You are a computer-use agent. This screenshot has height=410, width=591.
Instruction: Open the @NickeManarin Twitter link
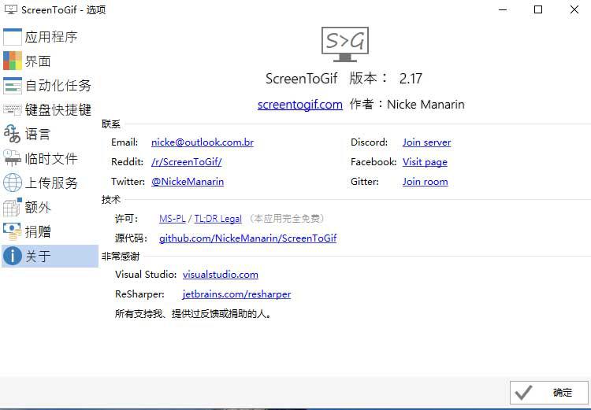[x=188, y=182]
